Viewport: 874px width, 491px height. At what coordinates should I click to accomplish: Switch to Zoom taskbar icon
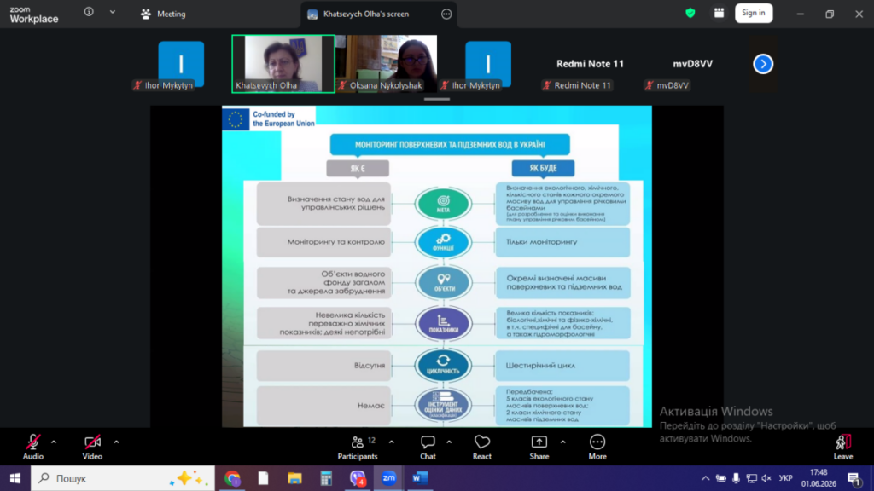tap(388, 478)
